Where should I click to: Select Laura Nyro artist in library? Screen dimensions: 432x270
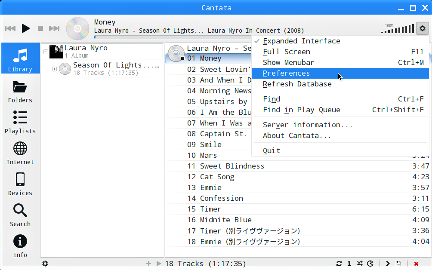pos(102,52)
